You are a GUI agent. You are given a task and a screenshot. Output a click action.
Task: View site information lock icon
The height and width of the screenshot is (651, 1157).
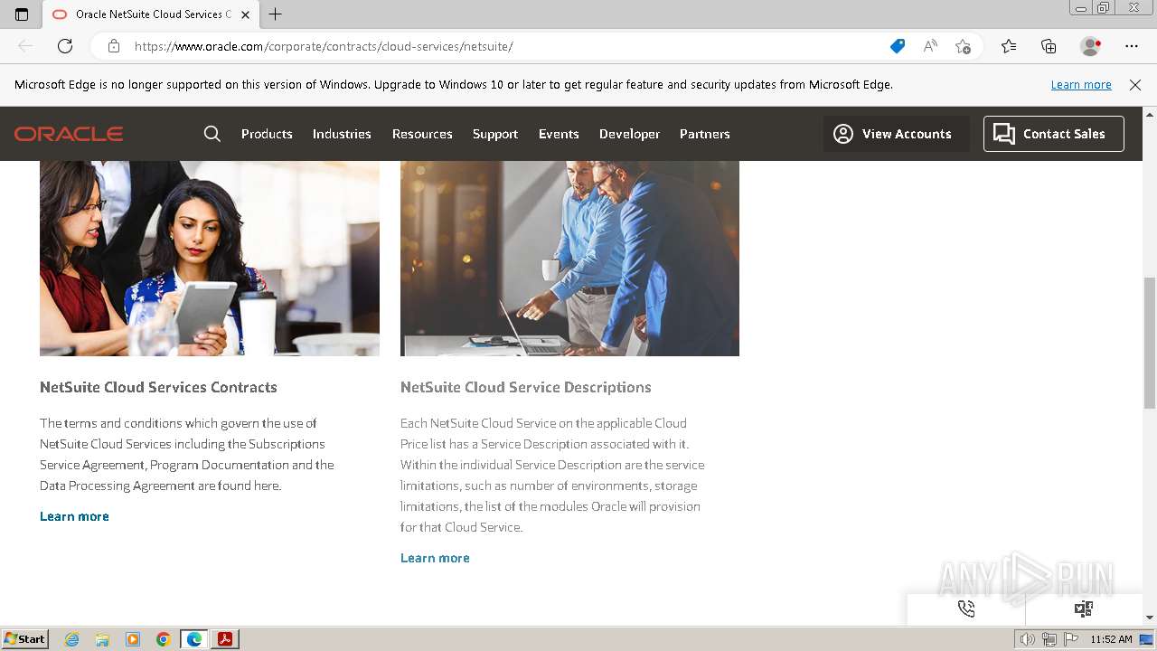pos(114,46)
